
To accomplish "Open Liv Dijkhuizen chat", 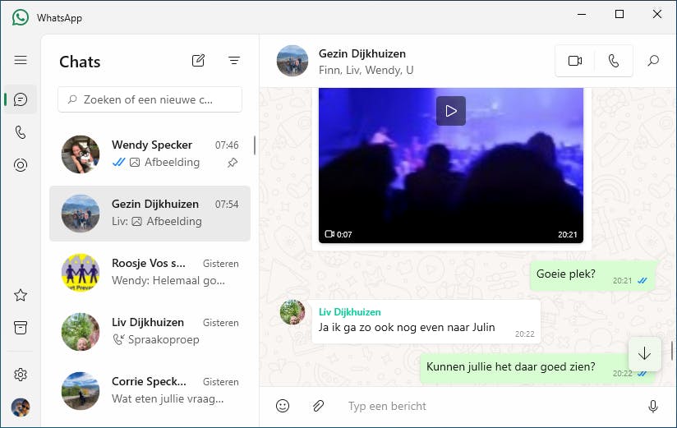I will 150,331.
